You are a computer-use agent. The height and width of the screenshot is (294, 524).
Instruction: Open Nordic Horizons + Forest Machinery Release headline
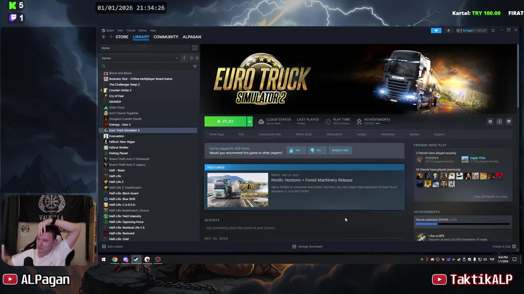[312, 180]
